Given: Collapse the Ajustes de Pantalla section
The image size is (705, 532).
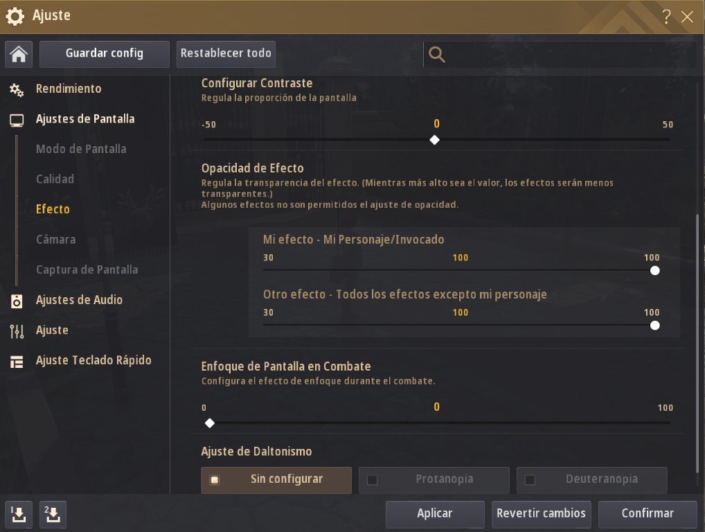Looking at the screenshot, I should 85,119.
